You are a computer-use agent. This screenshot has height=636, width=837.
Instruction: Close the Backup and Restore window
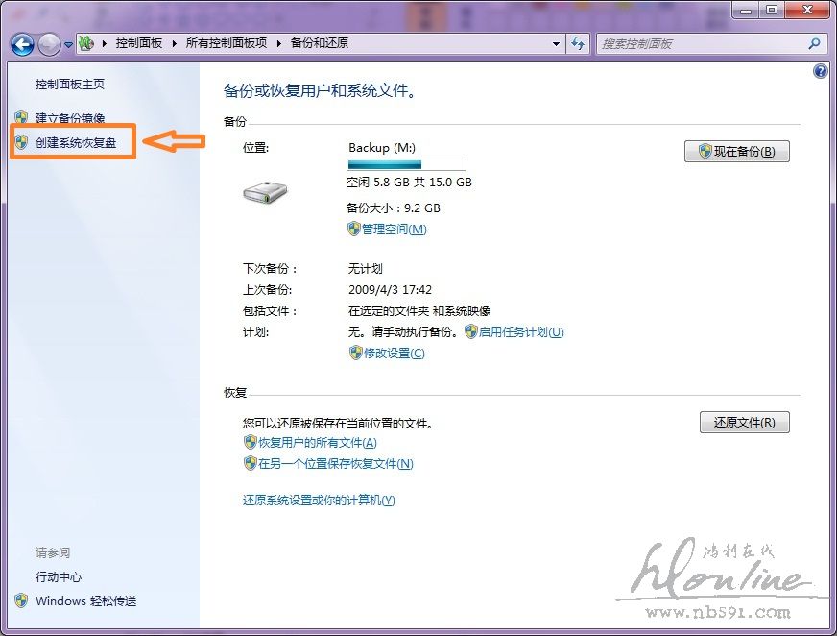[x=807, y=10]
